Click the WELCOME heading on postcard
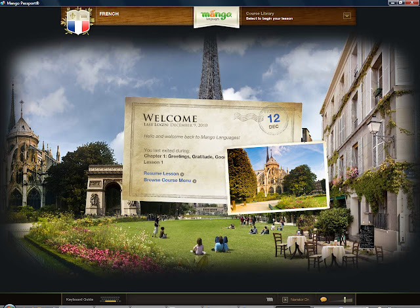This screenshot has width=420, height=308. click(x=170, y=118)
